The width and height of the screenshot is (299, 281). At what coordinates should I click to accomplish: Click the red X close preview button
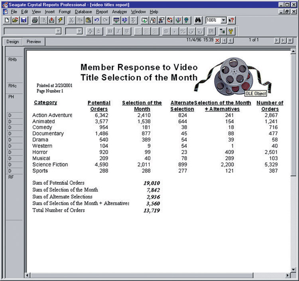click(x=217, y=41)
